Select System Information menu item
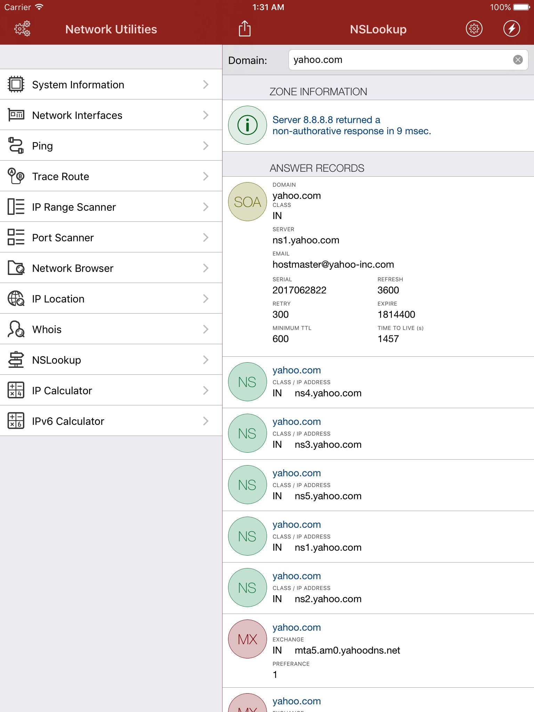 coord(111,84)
